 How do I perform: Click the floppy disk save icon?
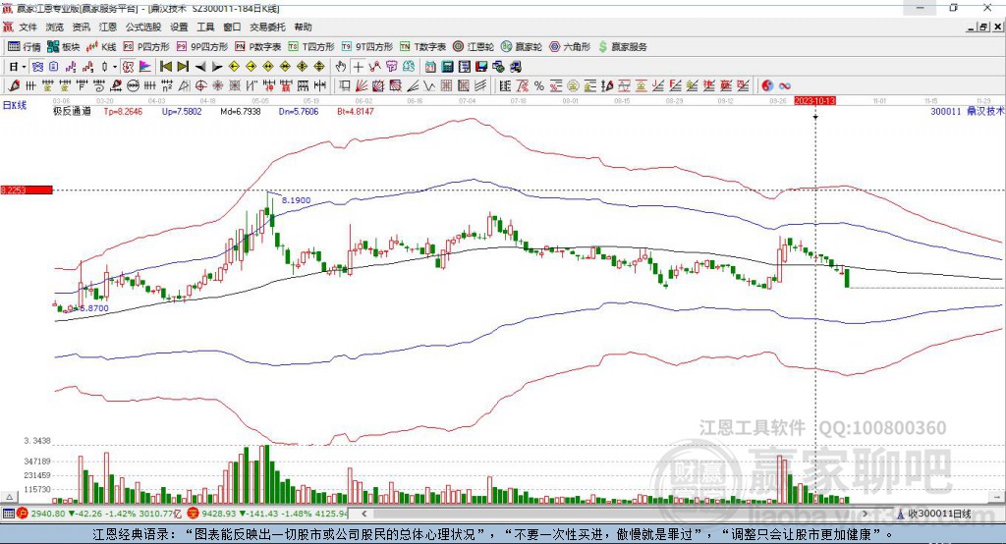[x=481, y=66]
